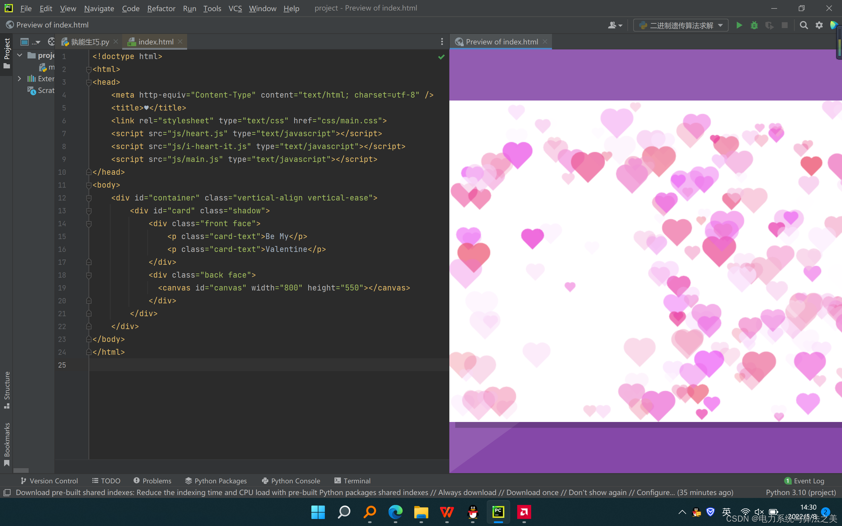Toggle input method 英 indicator in tray

tap(726, 512)
